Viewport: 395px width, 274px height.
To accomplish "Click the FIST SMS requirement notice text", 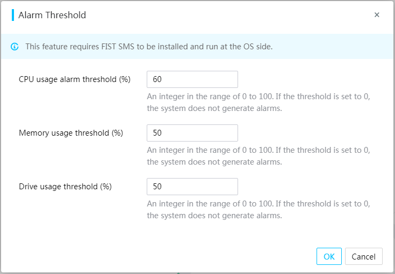I will point(149,47).
